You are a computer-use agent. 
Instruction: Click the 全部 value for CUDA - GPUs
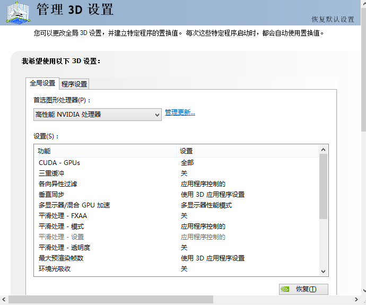[187, 163]
